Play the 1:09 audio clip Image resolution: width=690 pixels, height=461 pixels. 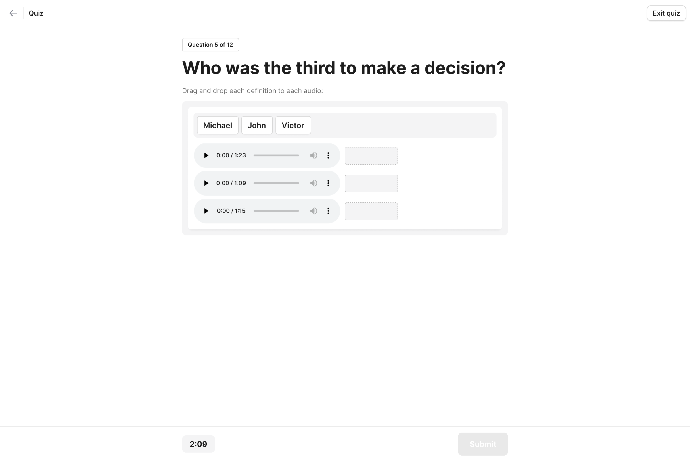pyautogui.click(x=206, y=183)
